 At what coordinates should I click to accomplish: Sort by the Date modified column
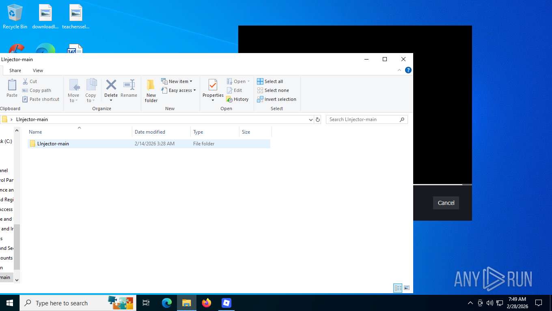pyautogui.click(x=161, y=132)
